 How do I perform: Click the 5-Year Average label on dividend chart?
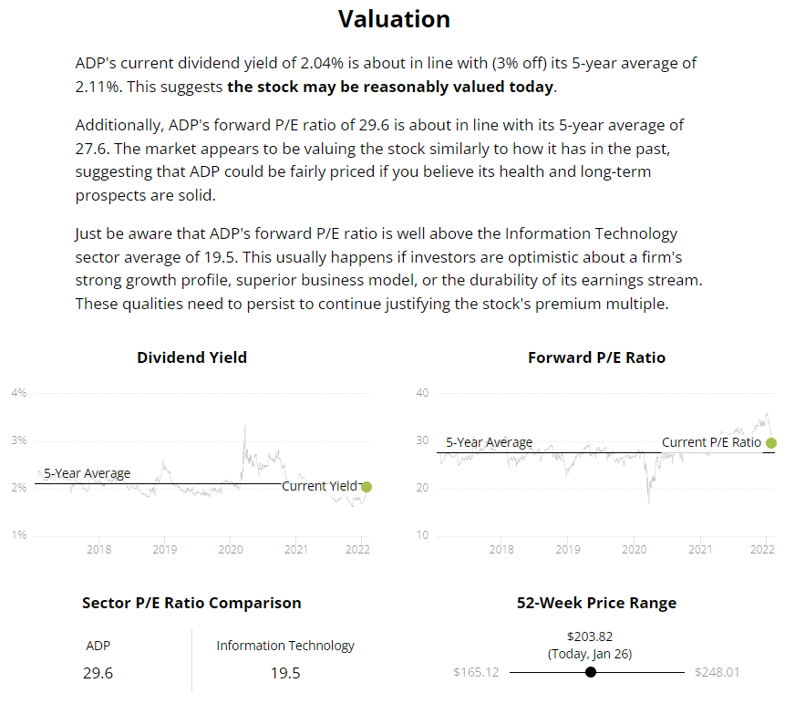88,473
